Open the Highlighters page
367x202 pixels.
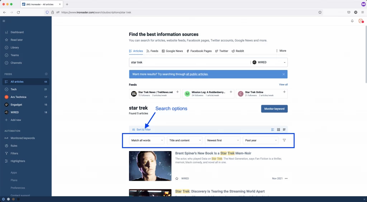(18, 161)
